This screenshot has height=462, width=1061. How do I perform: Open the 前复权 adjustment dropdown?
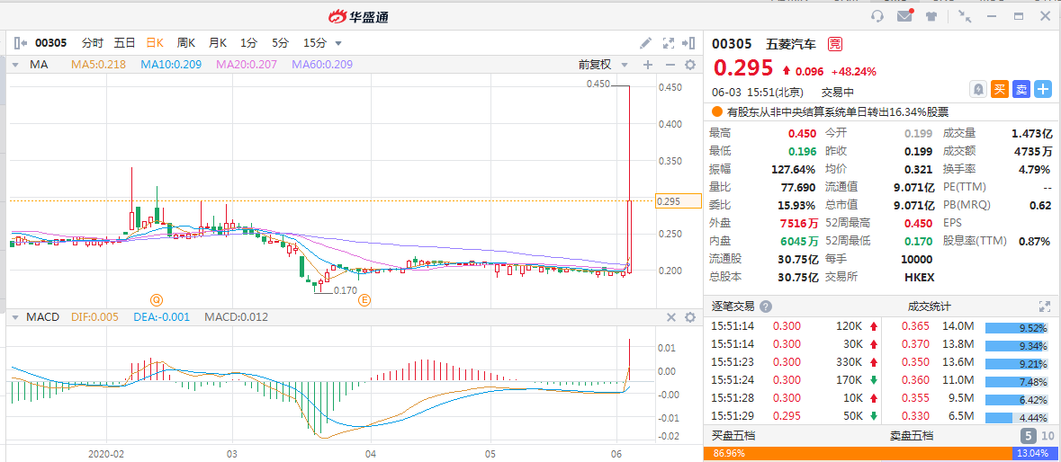[600, 65]
